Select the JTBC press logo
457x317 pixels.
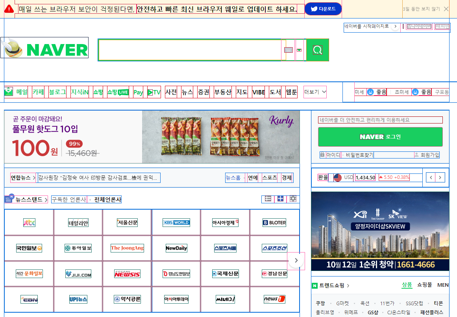[x=29, y=222]
